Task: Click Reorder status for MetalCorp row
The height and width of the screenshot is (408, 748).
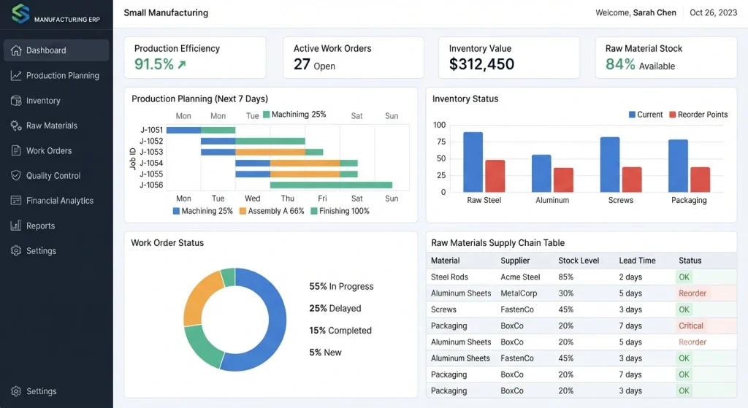Action: 692,293
